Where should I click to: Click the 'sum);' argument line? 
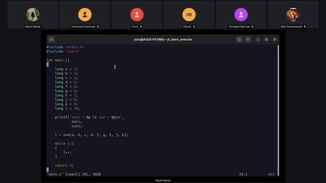pos(77,126)
